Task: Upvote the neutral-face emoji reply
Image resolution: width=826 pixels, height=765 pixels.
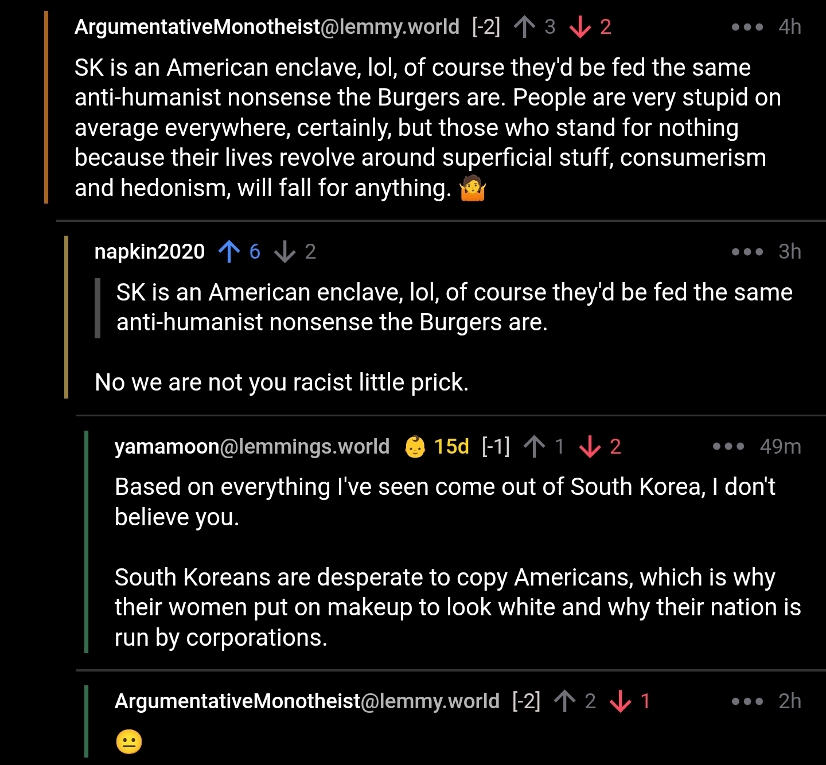Action: (565, 701)
